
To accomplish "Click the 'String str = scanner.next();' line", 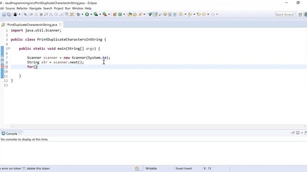I will [56, 62].
